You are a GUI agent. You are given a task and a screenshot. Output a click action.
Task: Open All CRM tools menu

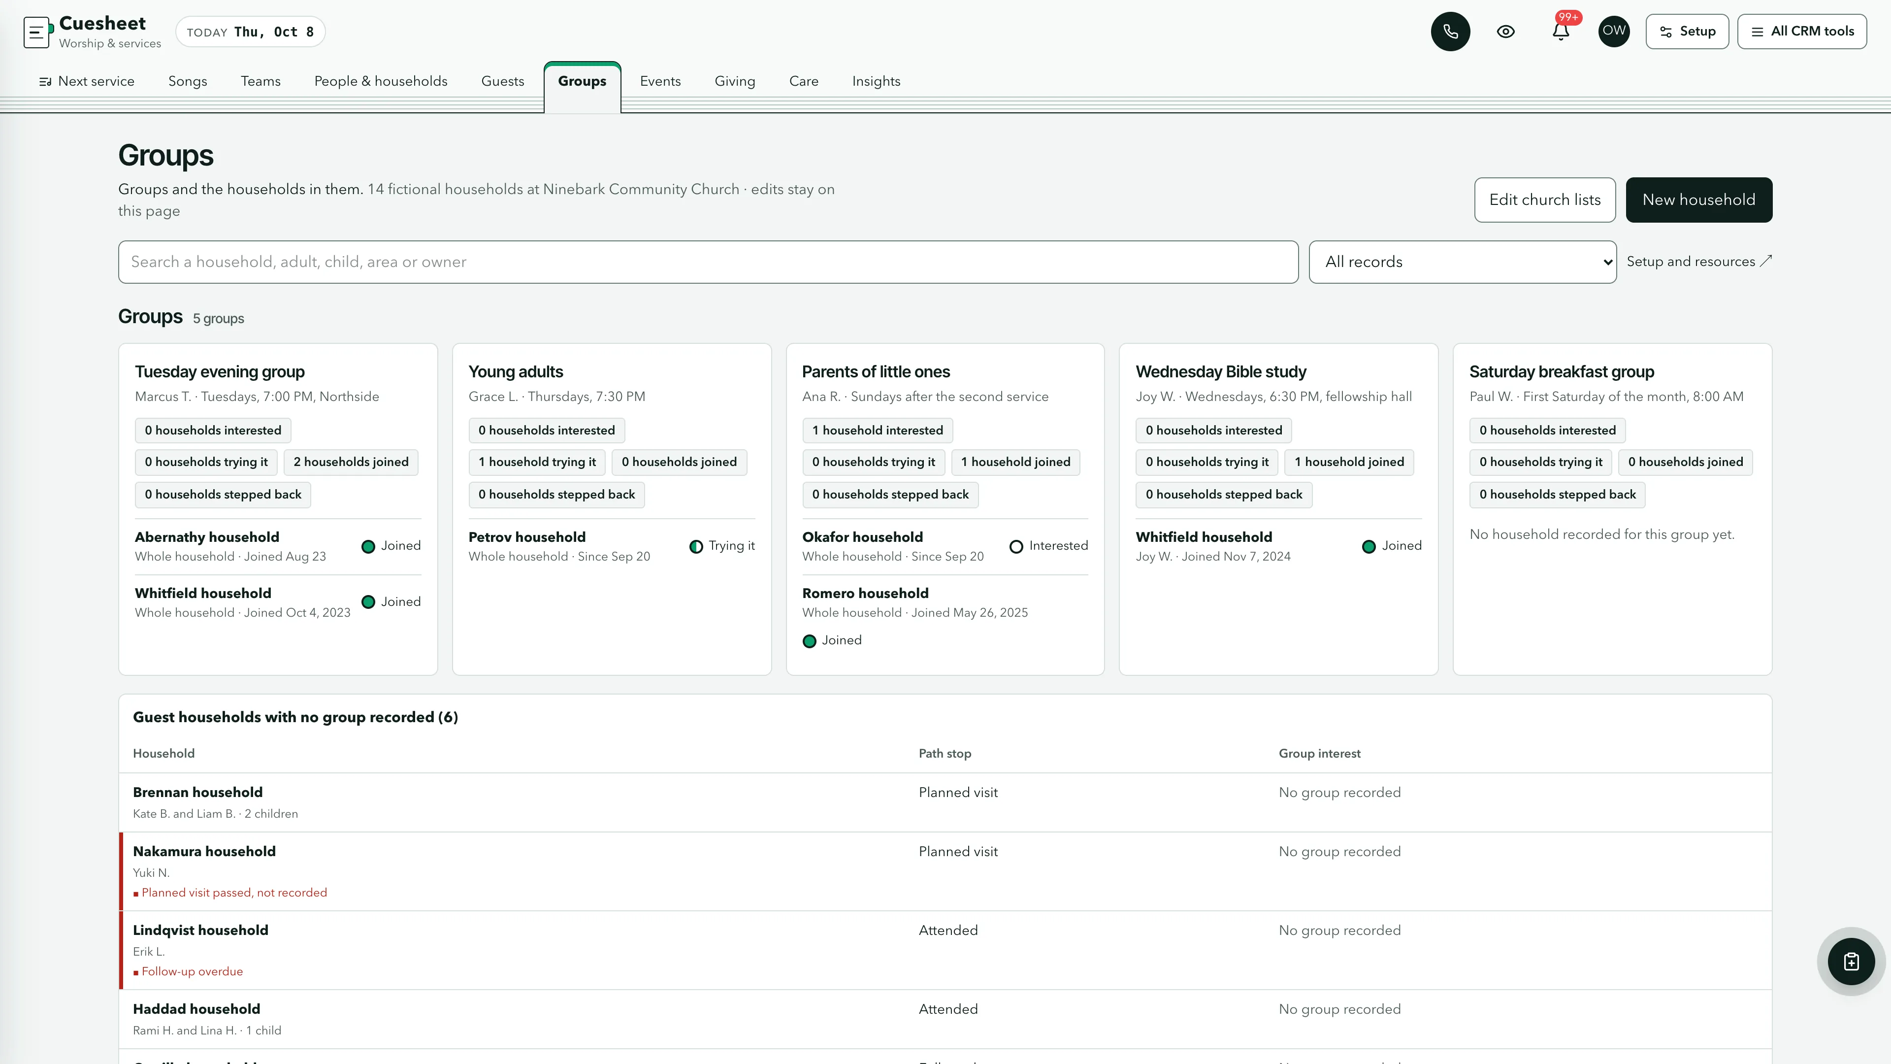pos(1801,32)
